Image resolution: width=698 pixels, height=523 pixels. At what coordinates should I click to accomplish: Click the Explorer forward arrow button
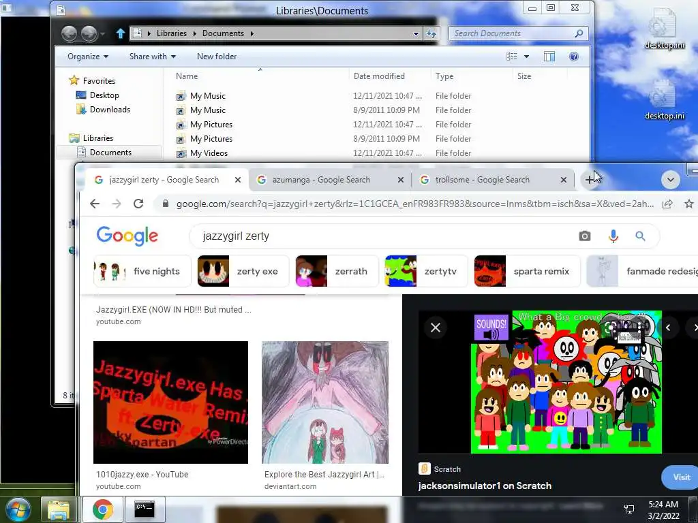pos(89,33)
